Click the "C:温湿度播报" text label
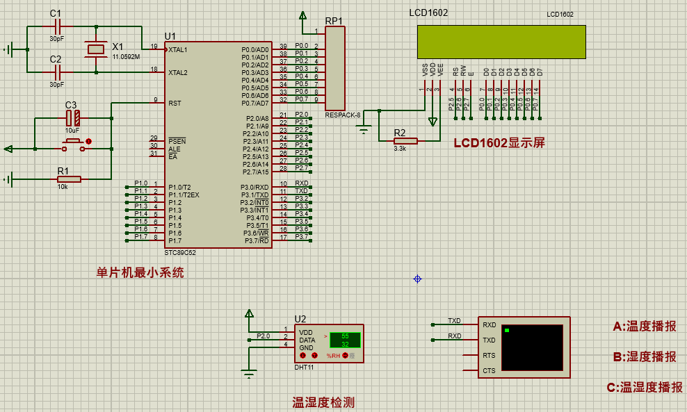Screen dimensions: 687x412 pyautogui.click(x=644, y=388)
